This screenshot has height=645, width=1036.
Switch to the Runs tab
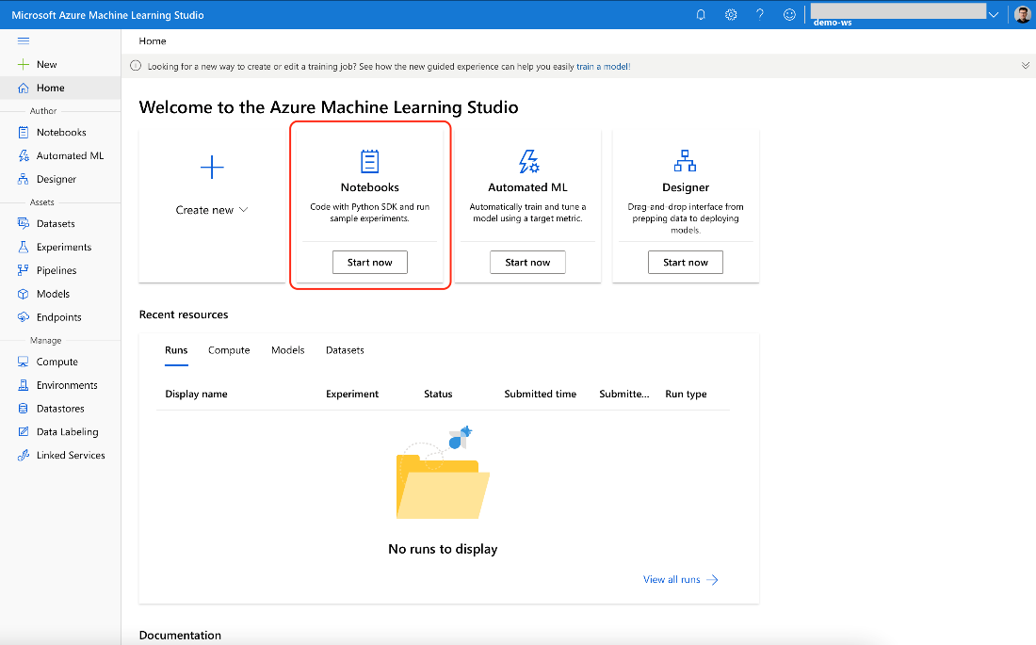point(176,350)
